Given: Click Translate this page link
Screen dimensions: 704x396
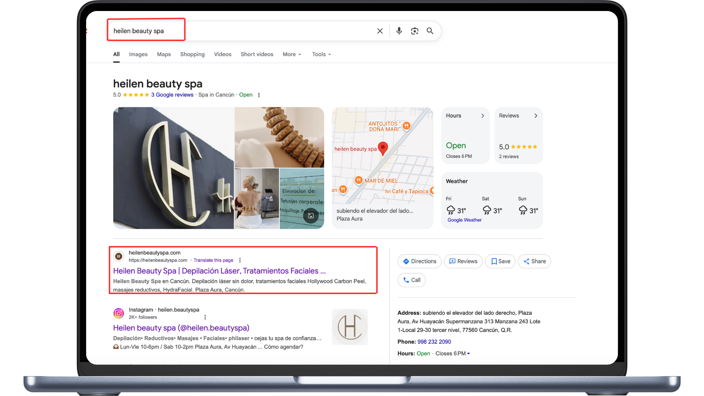Looking at the screenshot, I should (213, 260).
